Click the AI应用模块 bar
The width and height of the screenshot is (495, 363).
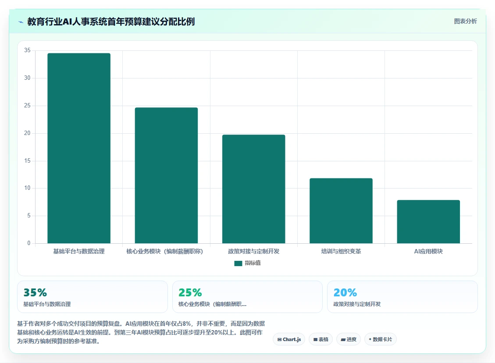point(428,221)
